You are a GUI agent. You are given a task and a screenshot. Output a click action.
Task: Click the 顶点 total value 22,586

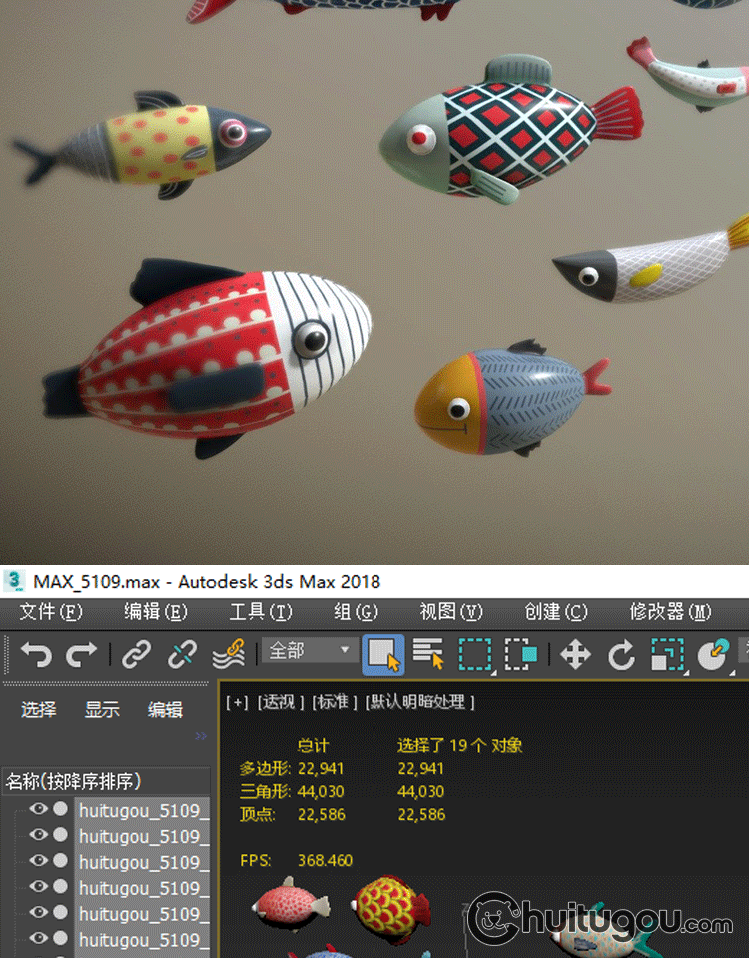click(x=321, y=814)
